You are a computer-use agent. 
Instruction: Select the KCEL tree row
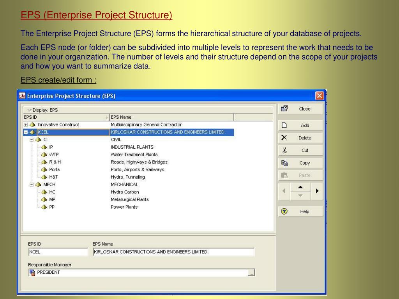tap(129, 132)
